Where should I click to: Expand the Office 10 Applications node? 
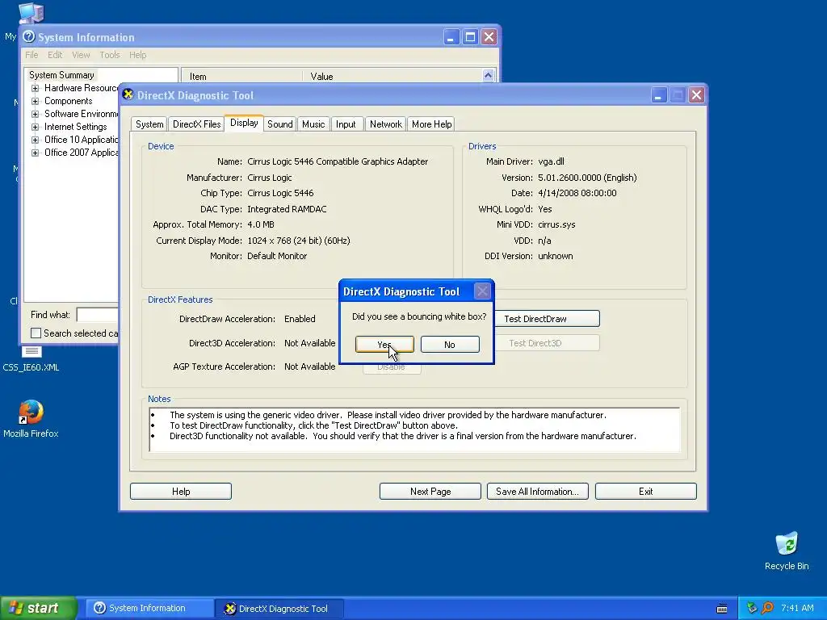pyautogui.click(x=35, y=140)
